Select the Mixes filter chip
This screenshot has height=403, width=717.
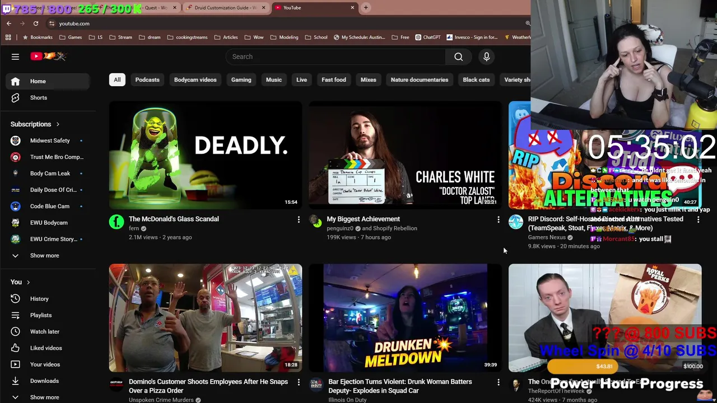(x=368, y=79)
